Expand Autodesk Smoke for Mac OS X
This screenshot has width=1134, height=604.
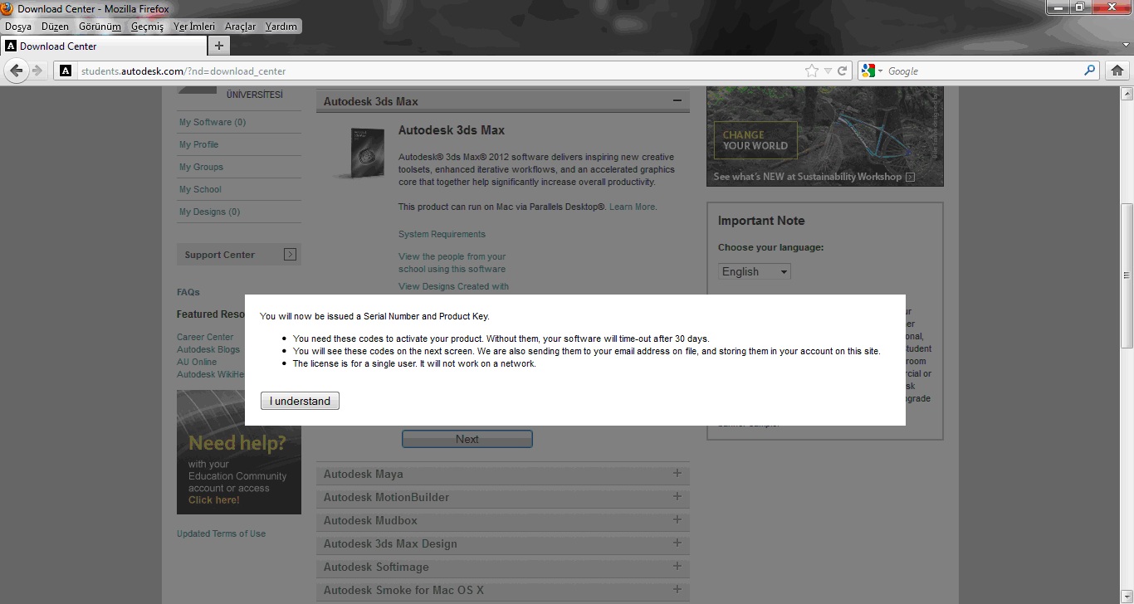click(x=677, y=590)
